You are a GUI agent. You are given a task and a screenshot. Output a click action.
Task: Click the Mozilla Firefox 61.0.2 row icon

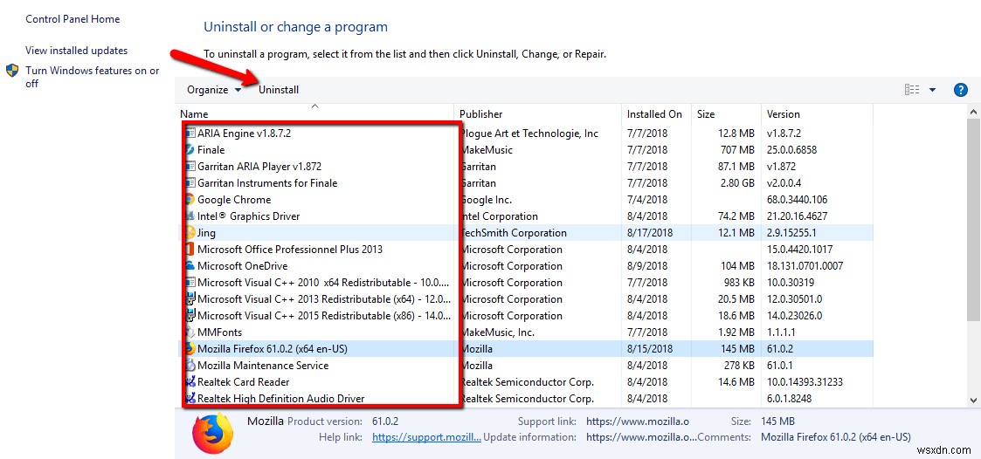click(191, 349)
